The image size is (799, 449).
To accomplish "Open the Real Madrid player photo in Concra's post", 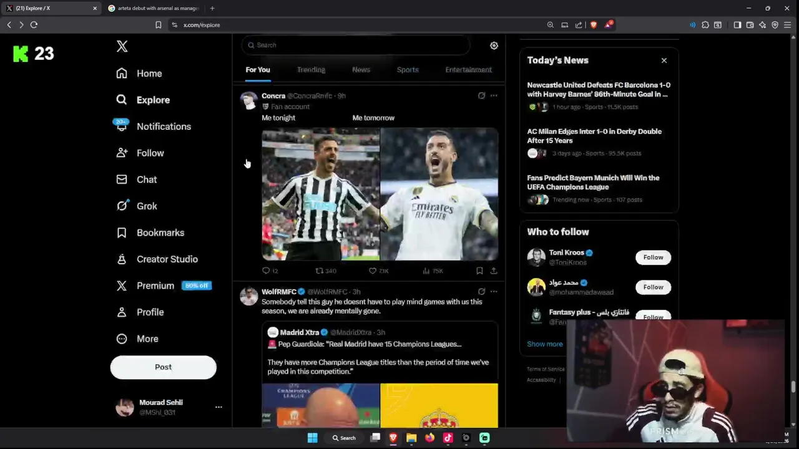I will tap(439, 194).
